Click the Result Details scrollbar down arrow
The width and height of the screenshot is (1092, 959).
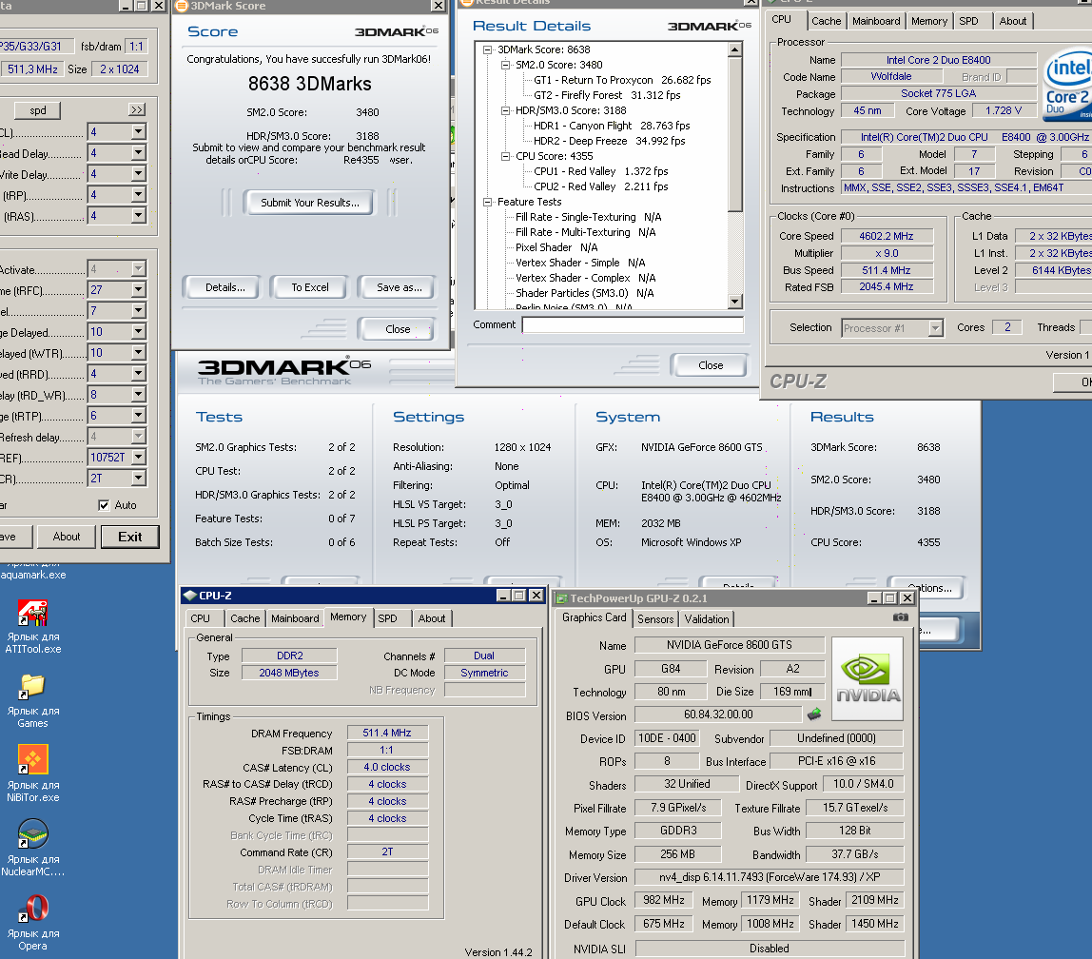(734, 301)
